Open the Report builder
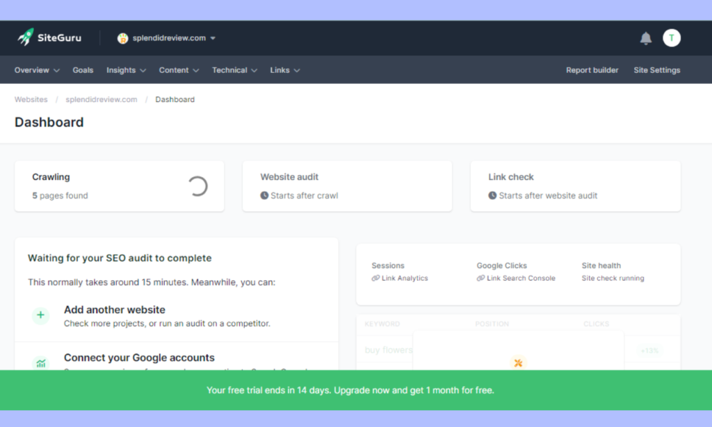This screenshot has width=712, height=427. coord(592,70)
